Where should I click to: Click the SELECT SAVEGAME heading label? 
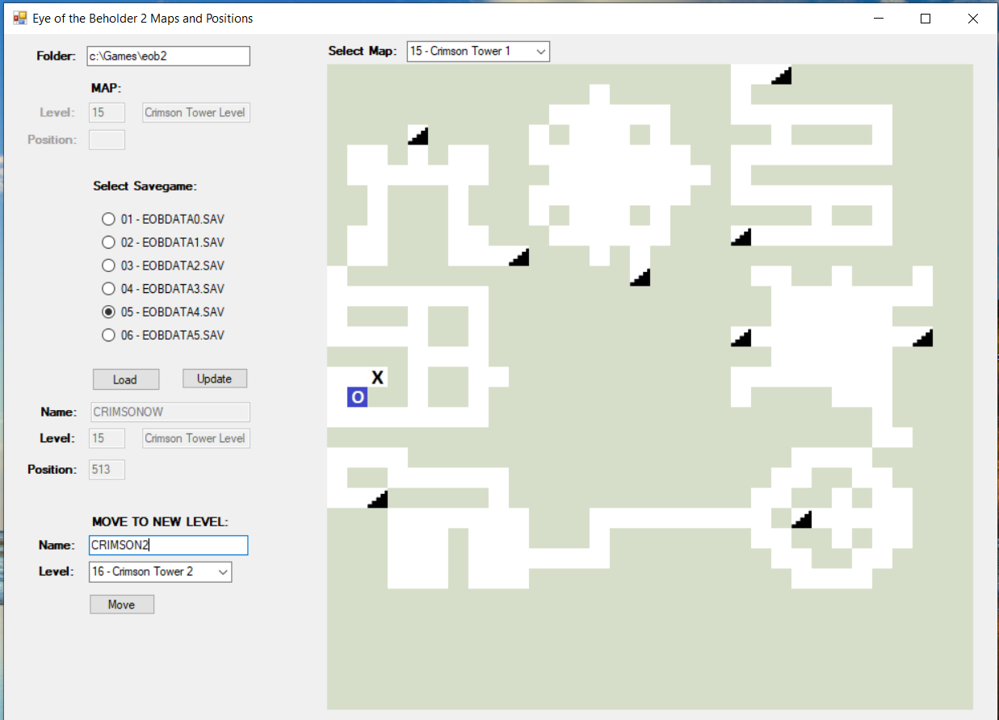[x=145, y=186]
